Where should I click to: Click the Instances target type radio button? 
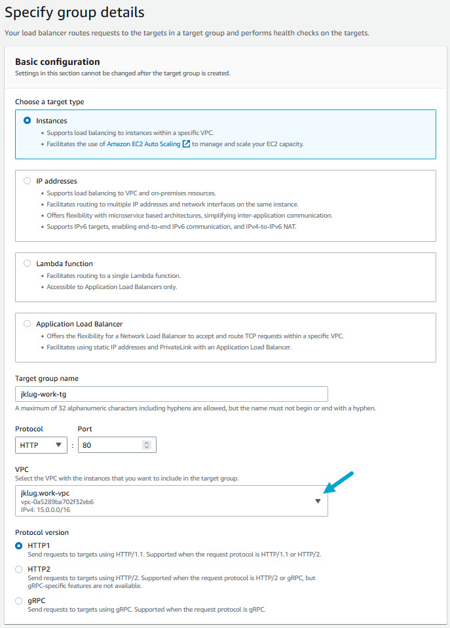[27, 120]
